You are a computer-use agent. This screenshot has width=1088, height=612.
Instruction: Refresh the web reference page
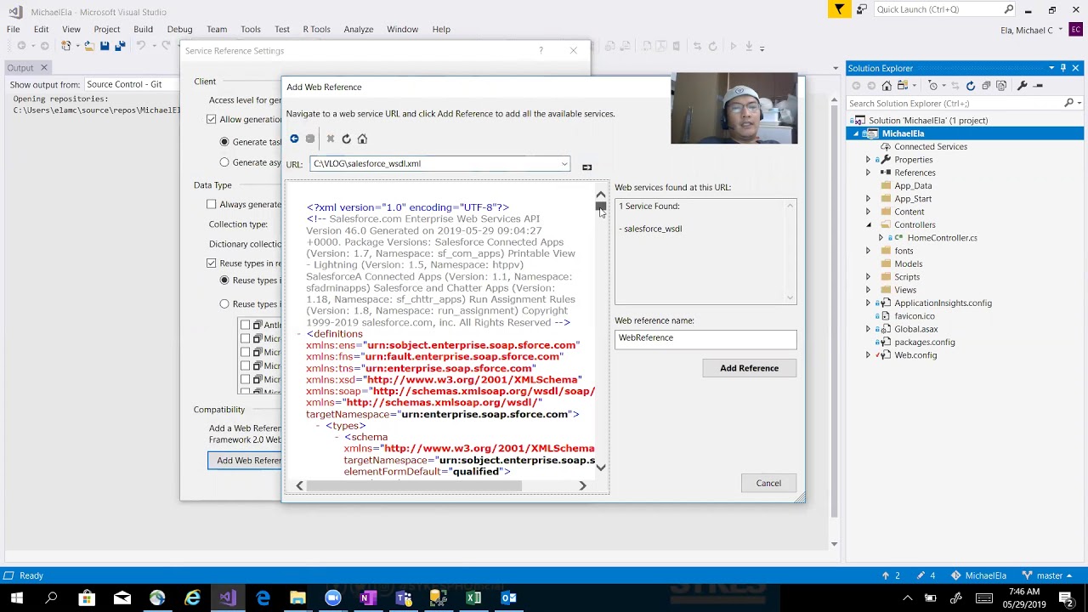(x=346, y=139)
